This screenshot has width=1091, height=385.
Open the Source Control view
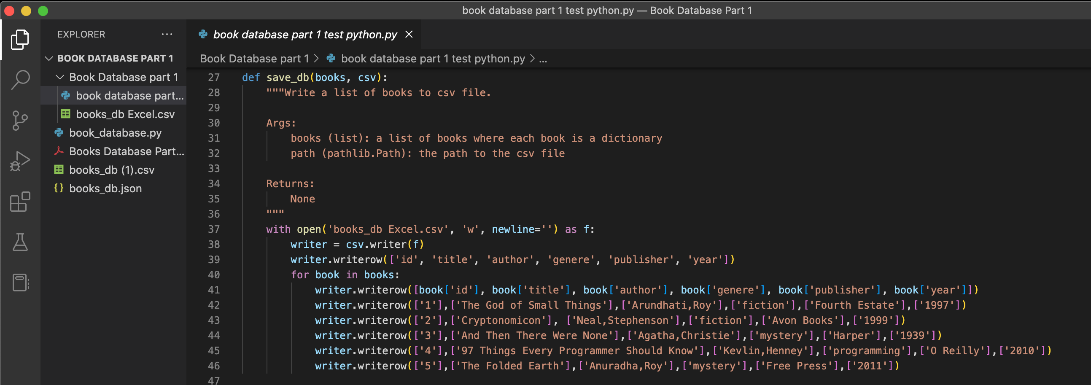(20, 120)
